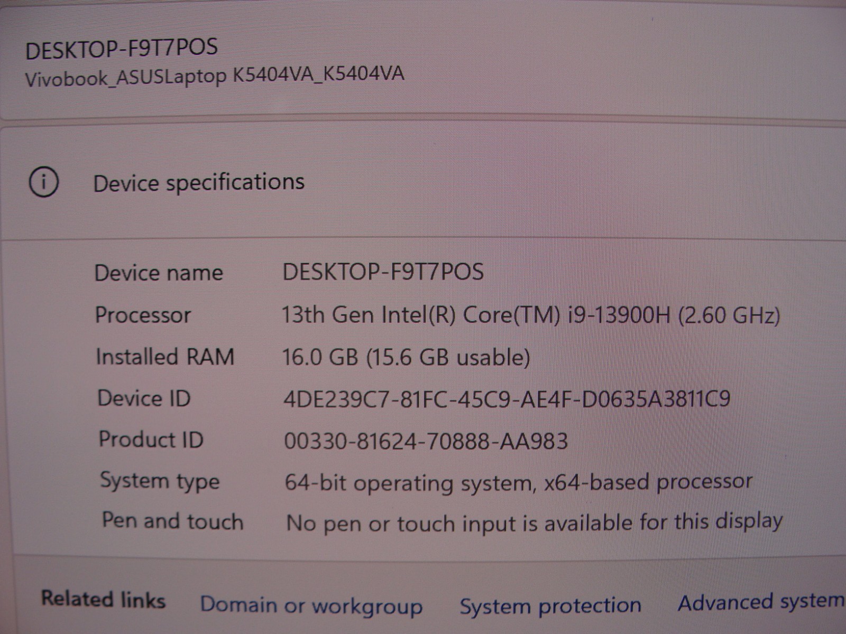The image size is (846, 634).
Task: Click the Related links label
Action: pos(104,600)
